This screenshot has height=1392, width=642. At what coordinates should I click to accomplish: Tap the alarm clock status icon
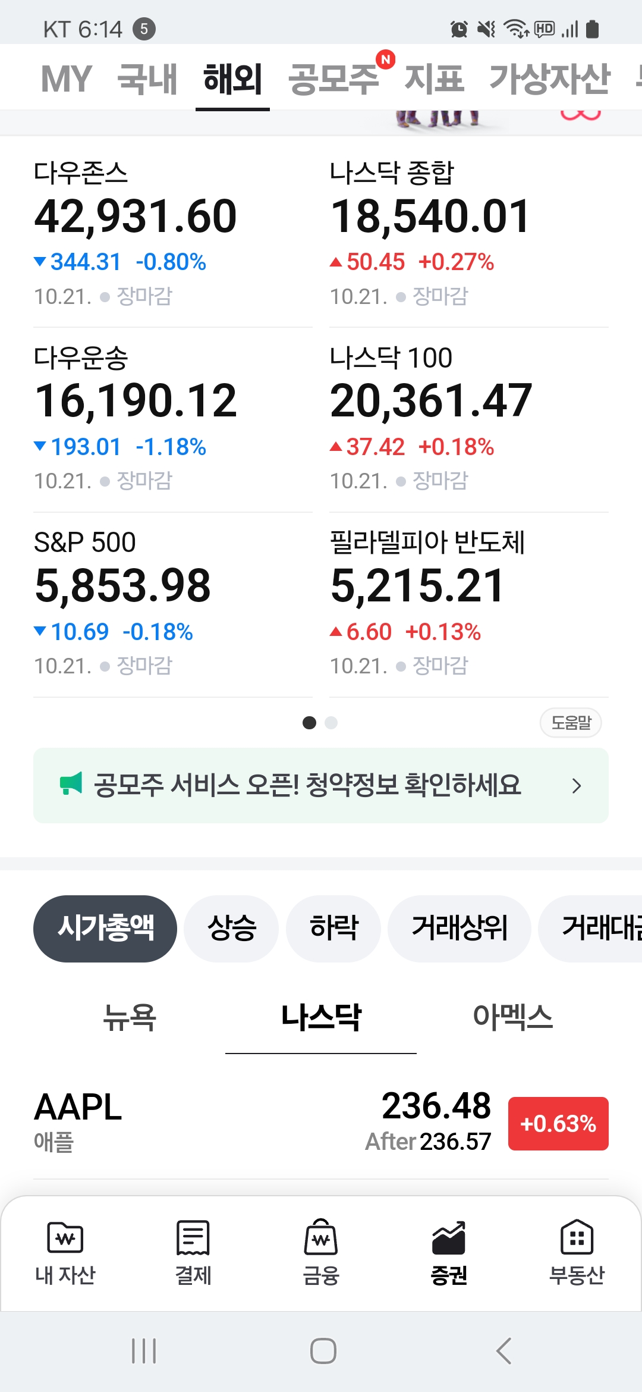tap(459, 29)
